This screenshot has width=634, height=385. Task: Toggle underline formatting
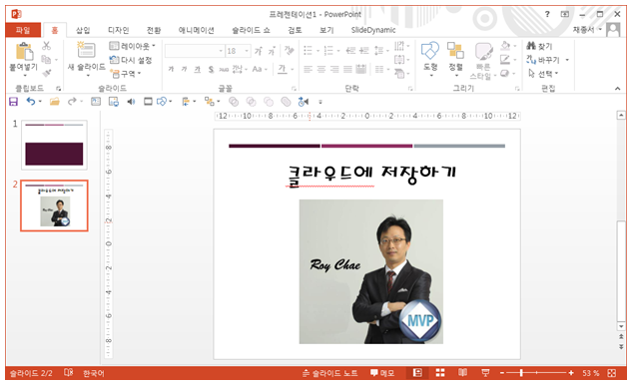click(198, 69)
